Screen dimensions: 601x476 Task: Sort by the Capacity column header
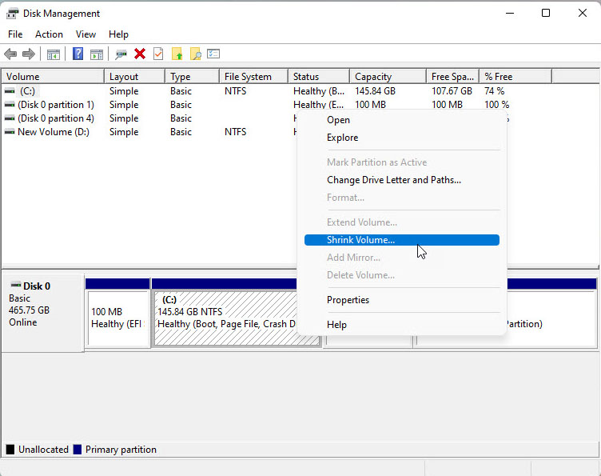point(388,77)
